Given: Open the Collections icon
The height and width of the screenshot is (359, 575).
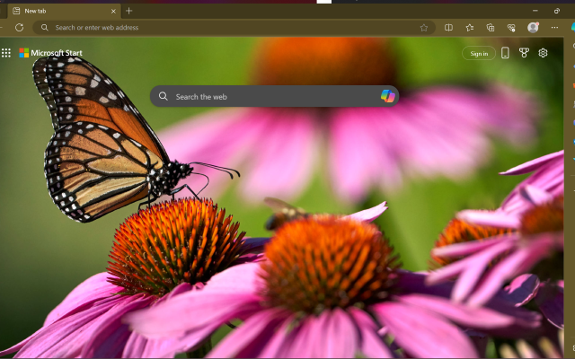Looking at the screenshot, I should (491, 28).
